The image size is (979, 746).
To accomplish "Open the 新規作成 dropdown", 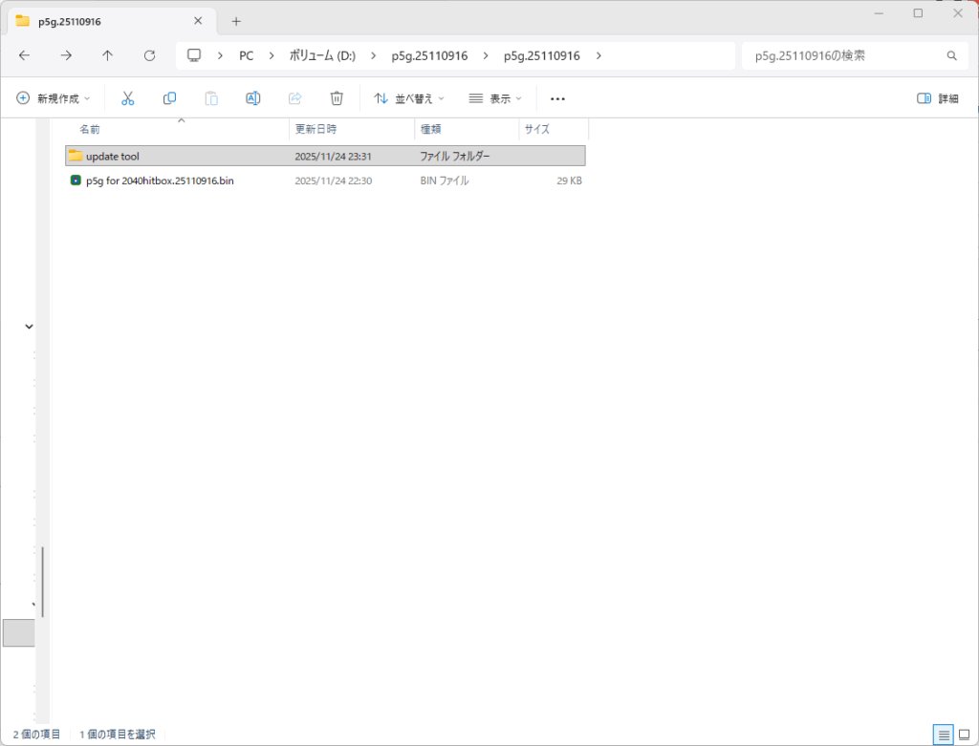I will [x=54, y=98].
